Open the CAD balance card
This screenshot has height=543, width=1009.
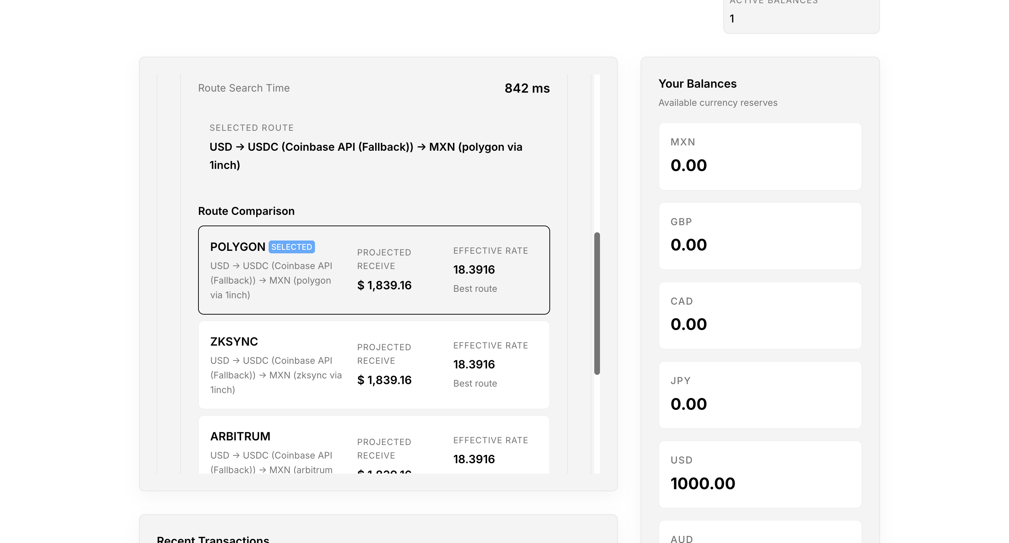coord(760,315)
